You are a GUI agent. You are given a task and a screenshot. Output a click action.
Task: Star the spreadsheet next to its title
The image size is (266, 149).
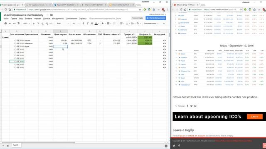point(47,15)
